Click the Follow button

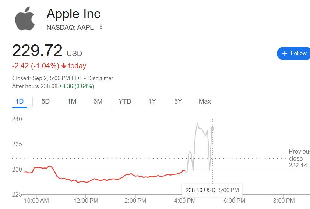(x=294, y=53)
